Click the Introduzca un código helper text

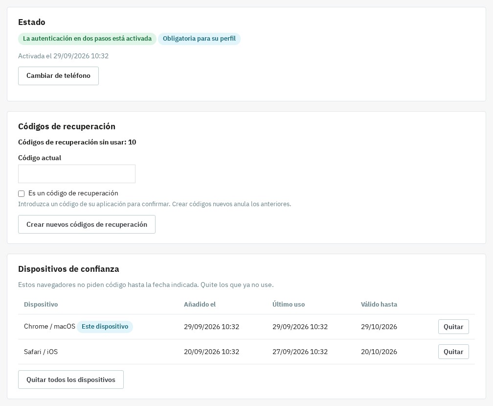(155, 204)
